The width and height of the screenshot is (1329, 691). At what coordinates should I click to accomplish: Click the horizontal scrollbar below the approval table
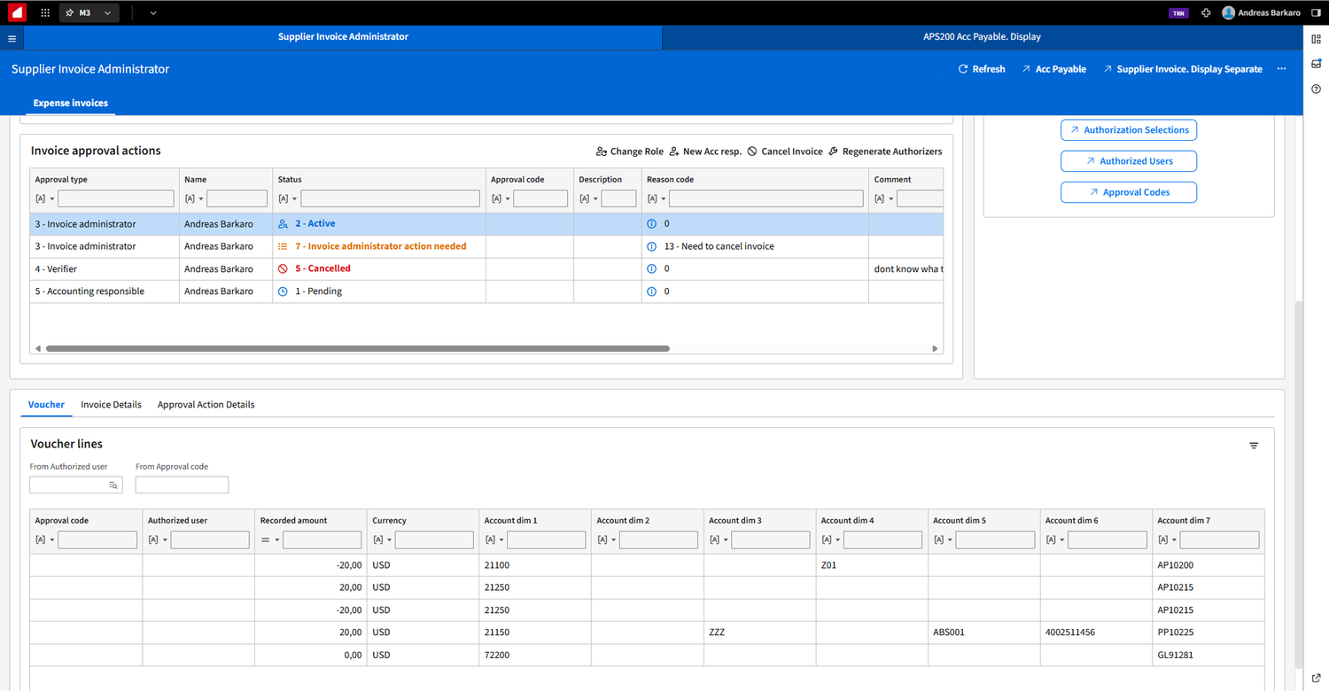point(354,348)
